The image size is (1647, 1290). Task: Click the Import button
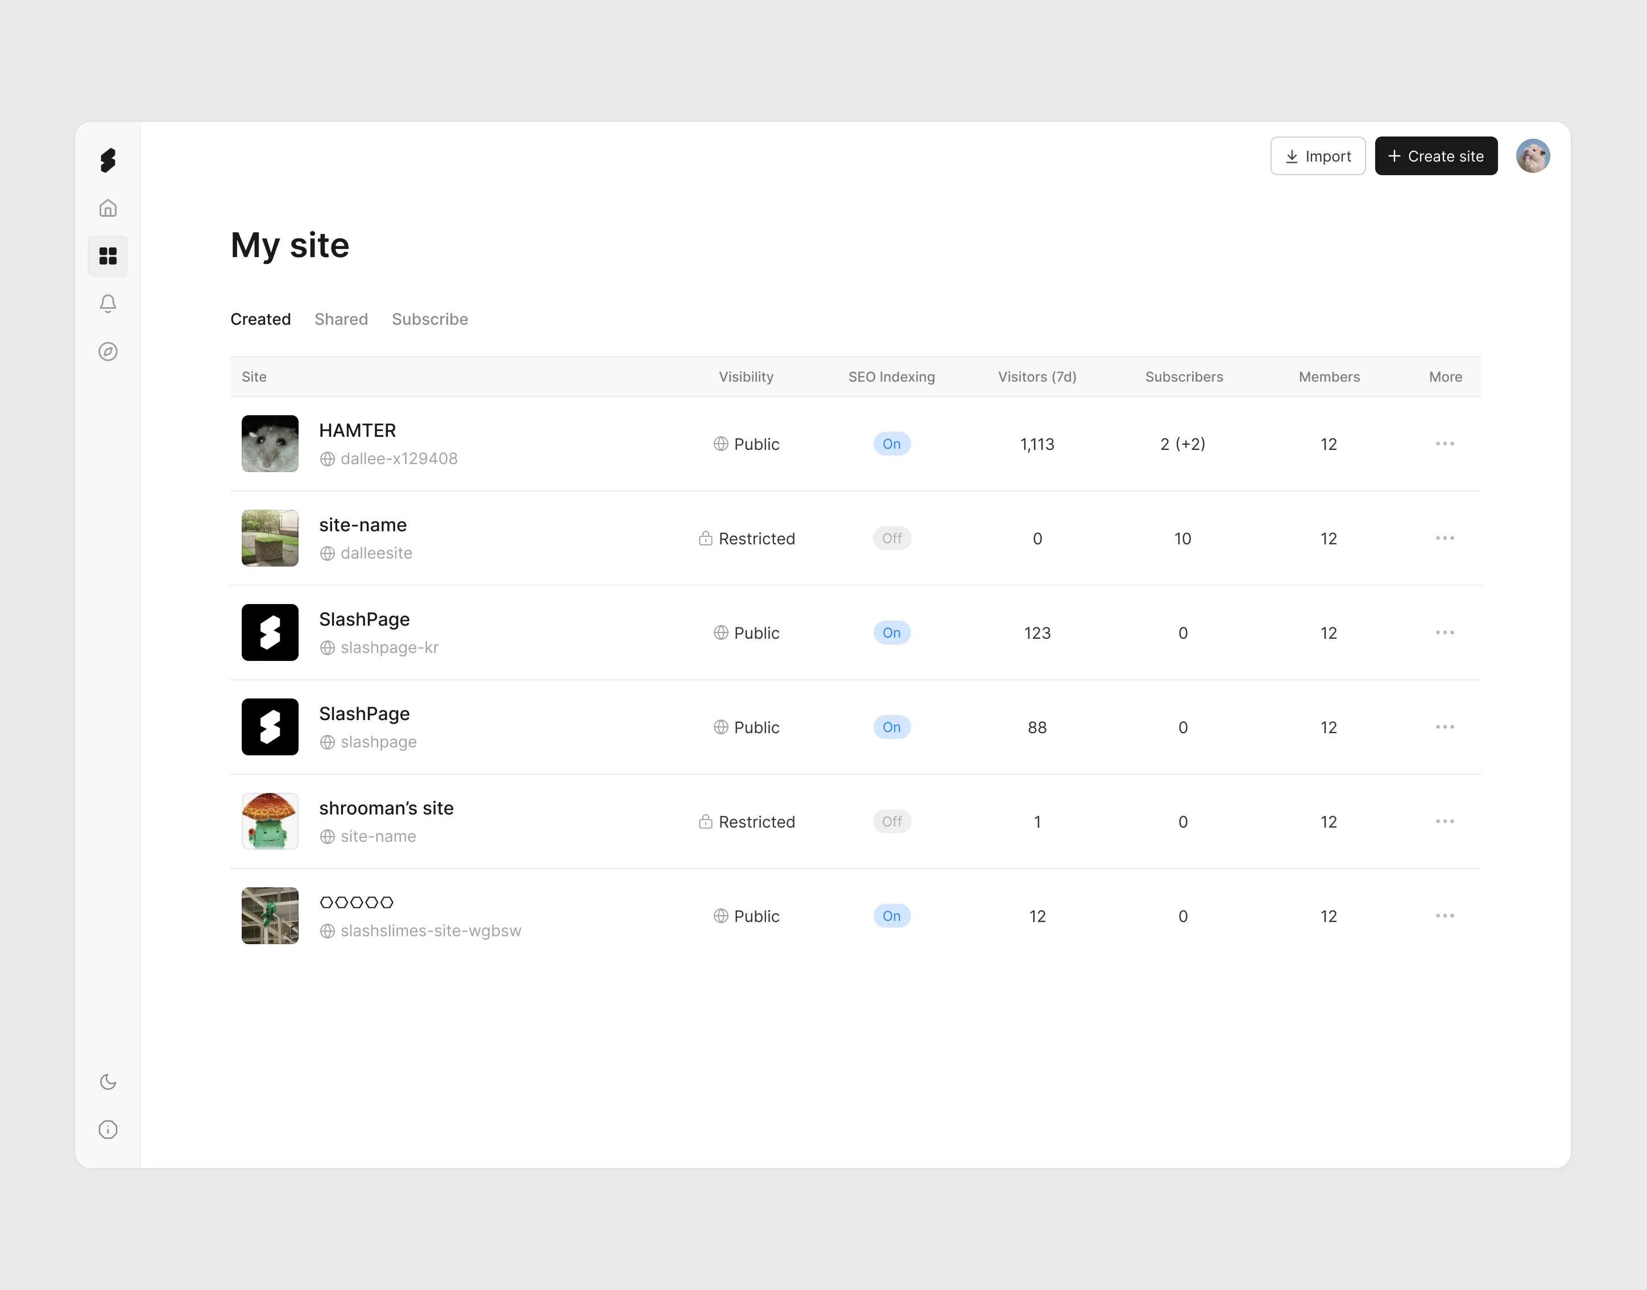(x=1317, y=156)
